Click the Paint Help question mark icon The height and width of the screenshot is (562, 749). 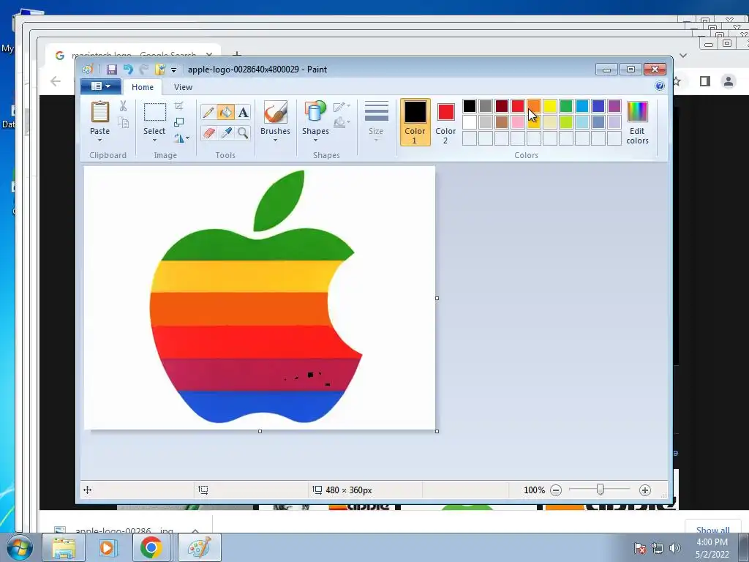[x=660, y=86]
